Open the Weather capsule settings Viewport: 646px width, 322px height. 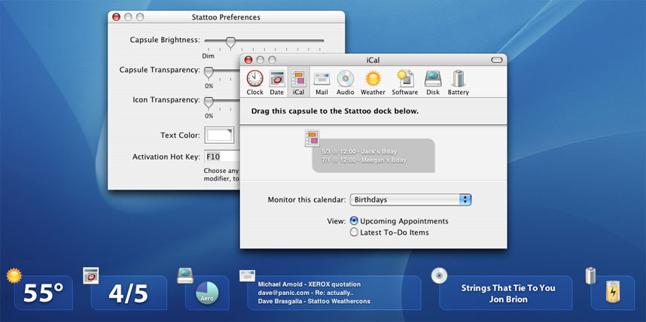pos(373,82)
